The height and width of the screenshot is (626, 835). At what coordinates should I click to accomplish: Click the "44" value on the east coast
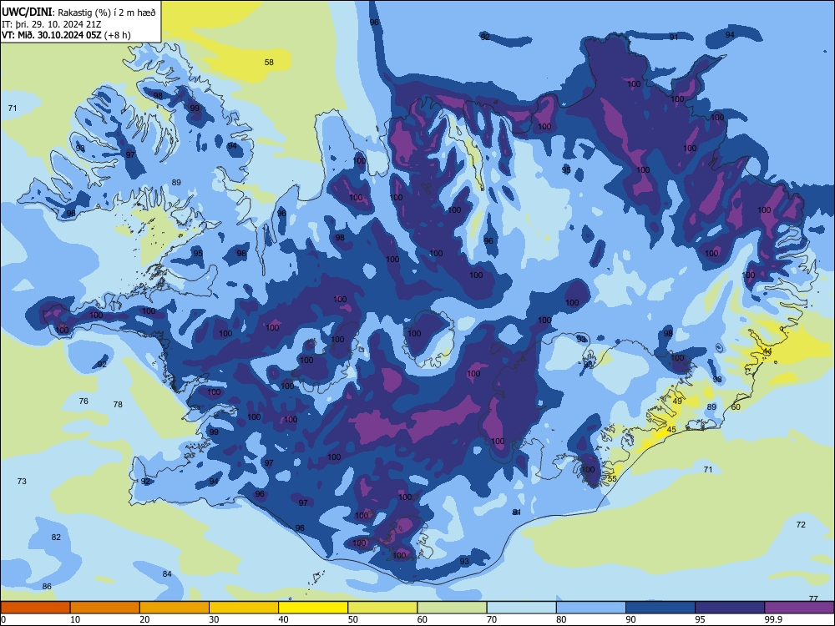[x=767, y=351]
